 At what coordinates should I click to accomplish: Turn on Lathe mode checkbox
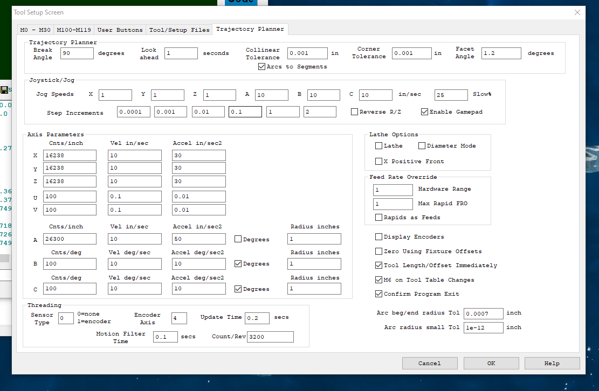click(379, 146)
